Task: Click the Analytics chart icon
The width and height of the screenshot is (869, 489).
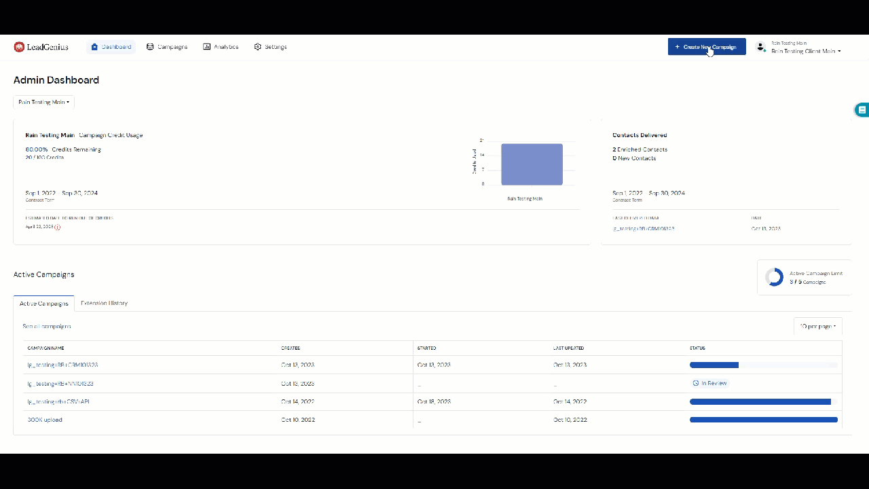Action: 206,47
